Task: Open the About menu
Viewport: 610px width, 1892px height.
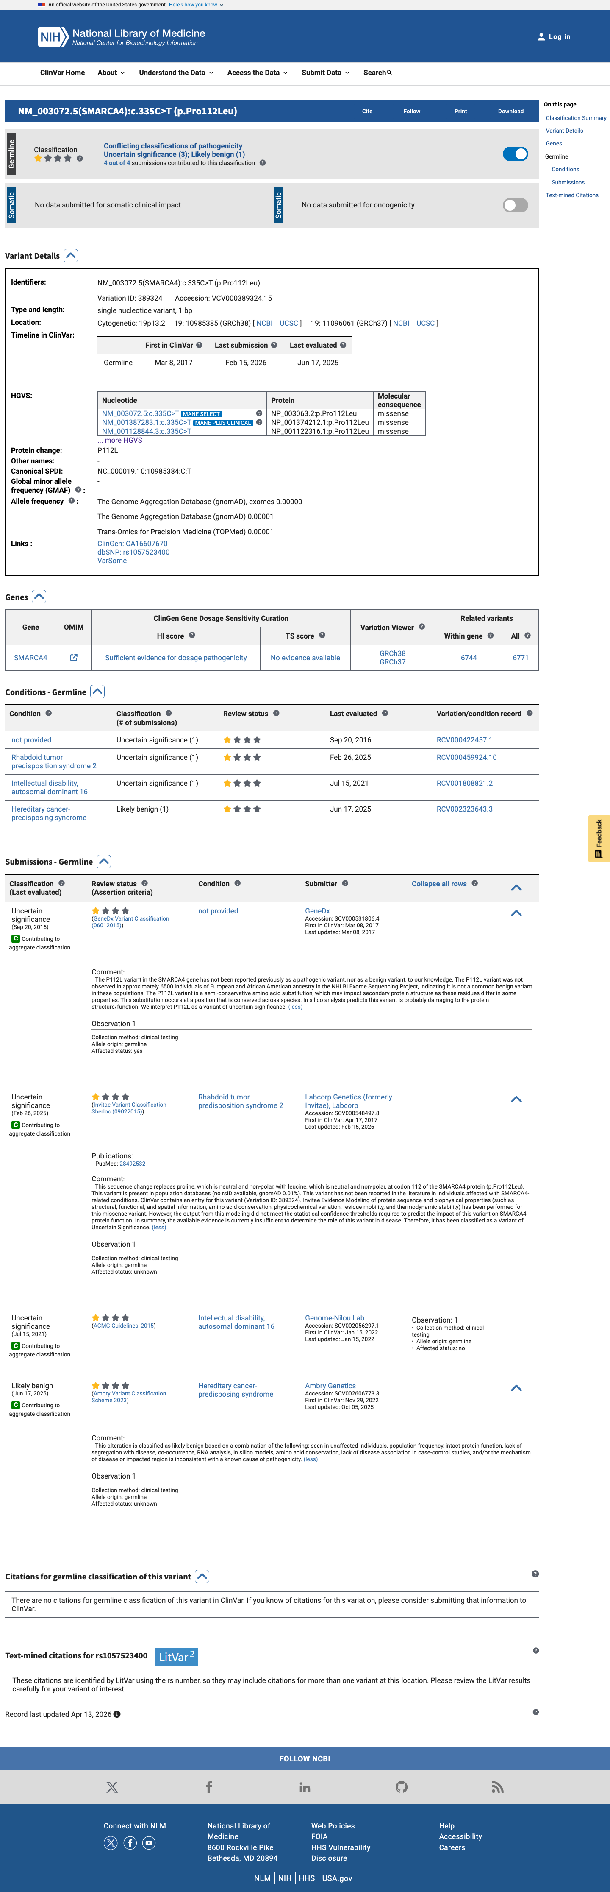Action: click(x=111, y=73)
